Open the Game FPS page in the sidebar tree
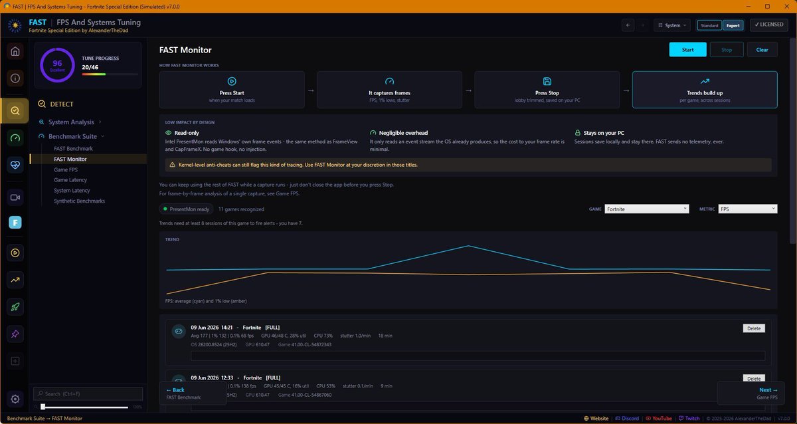 (66, 169)
